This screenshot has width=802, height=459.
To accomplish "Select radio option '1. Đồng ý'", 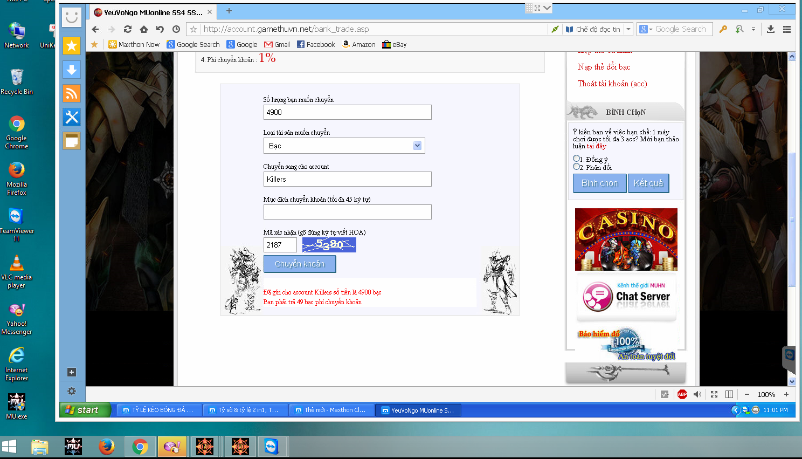I will coord(576,159).
